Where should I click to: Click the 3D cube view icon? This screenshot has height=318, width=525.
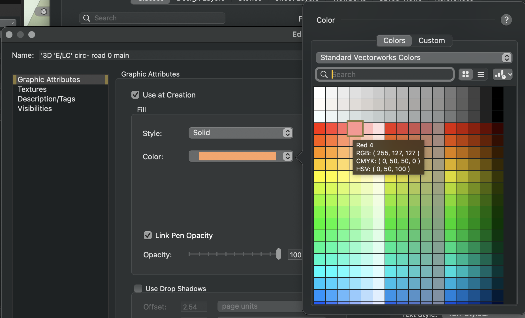pyautogui.click(x=44, y=12)
